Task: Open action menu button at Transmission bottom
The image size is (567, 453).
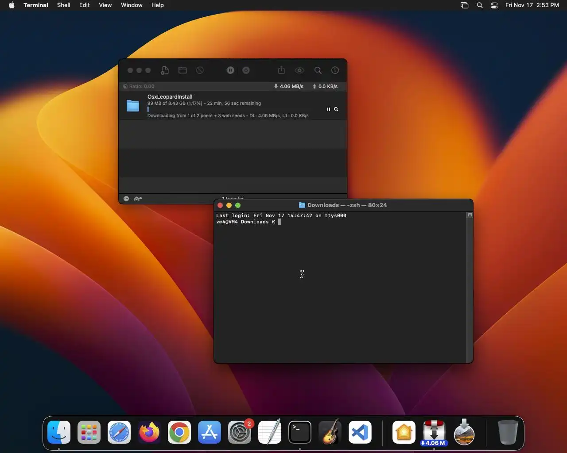Action: pos(126,199)
